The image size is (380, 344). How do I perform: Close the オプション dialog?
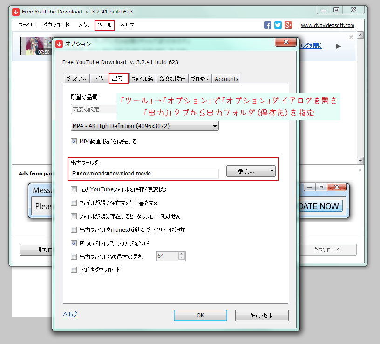pos(286,42)
